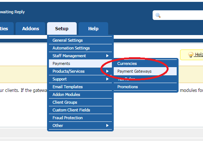Select General Settings menu item
This screenshot has height=141, width=203.
[80, 40]
